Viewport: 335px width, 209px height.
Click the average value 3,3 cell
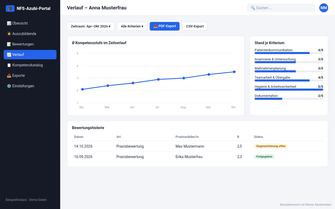[x=239, y=157]
